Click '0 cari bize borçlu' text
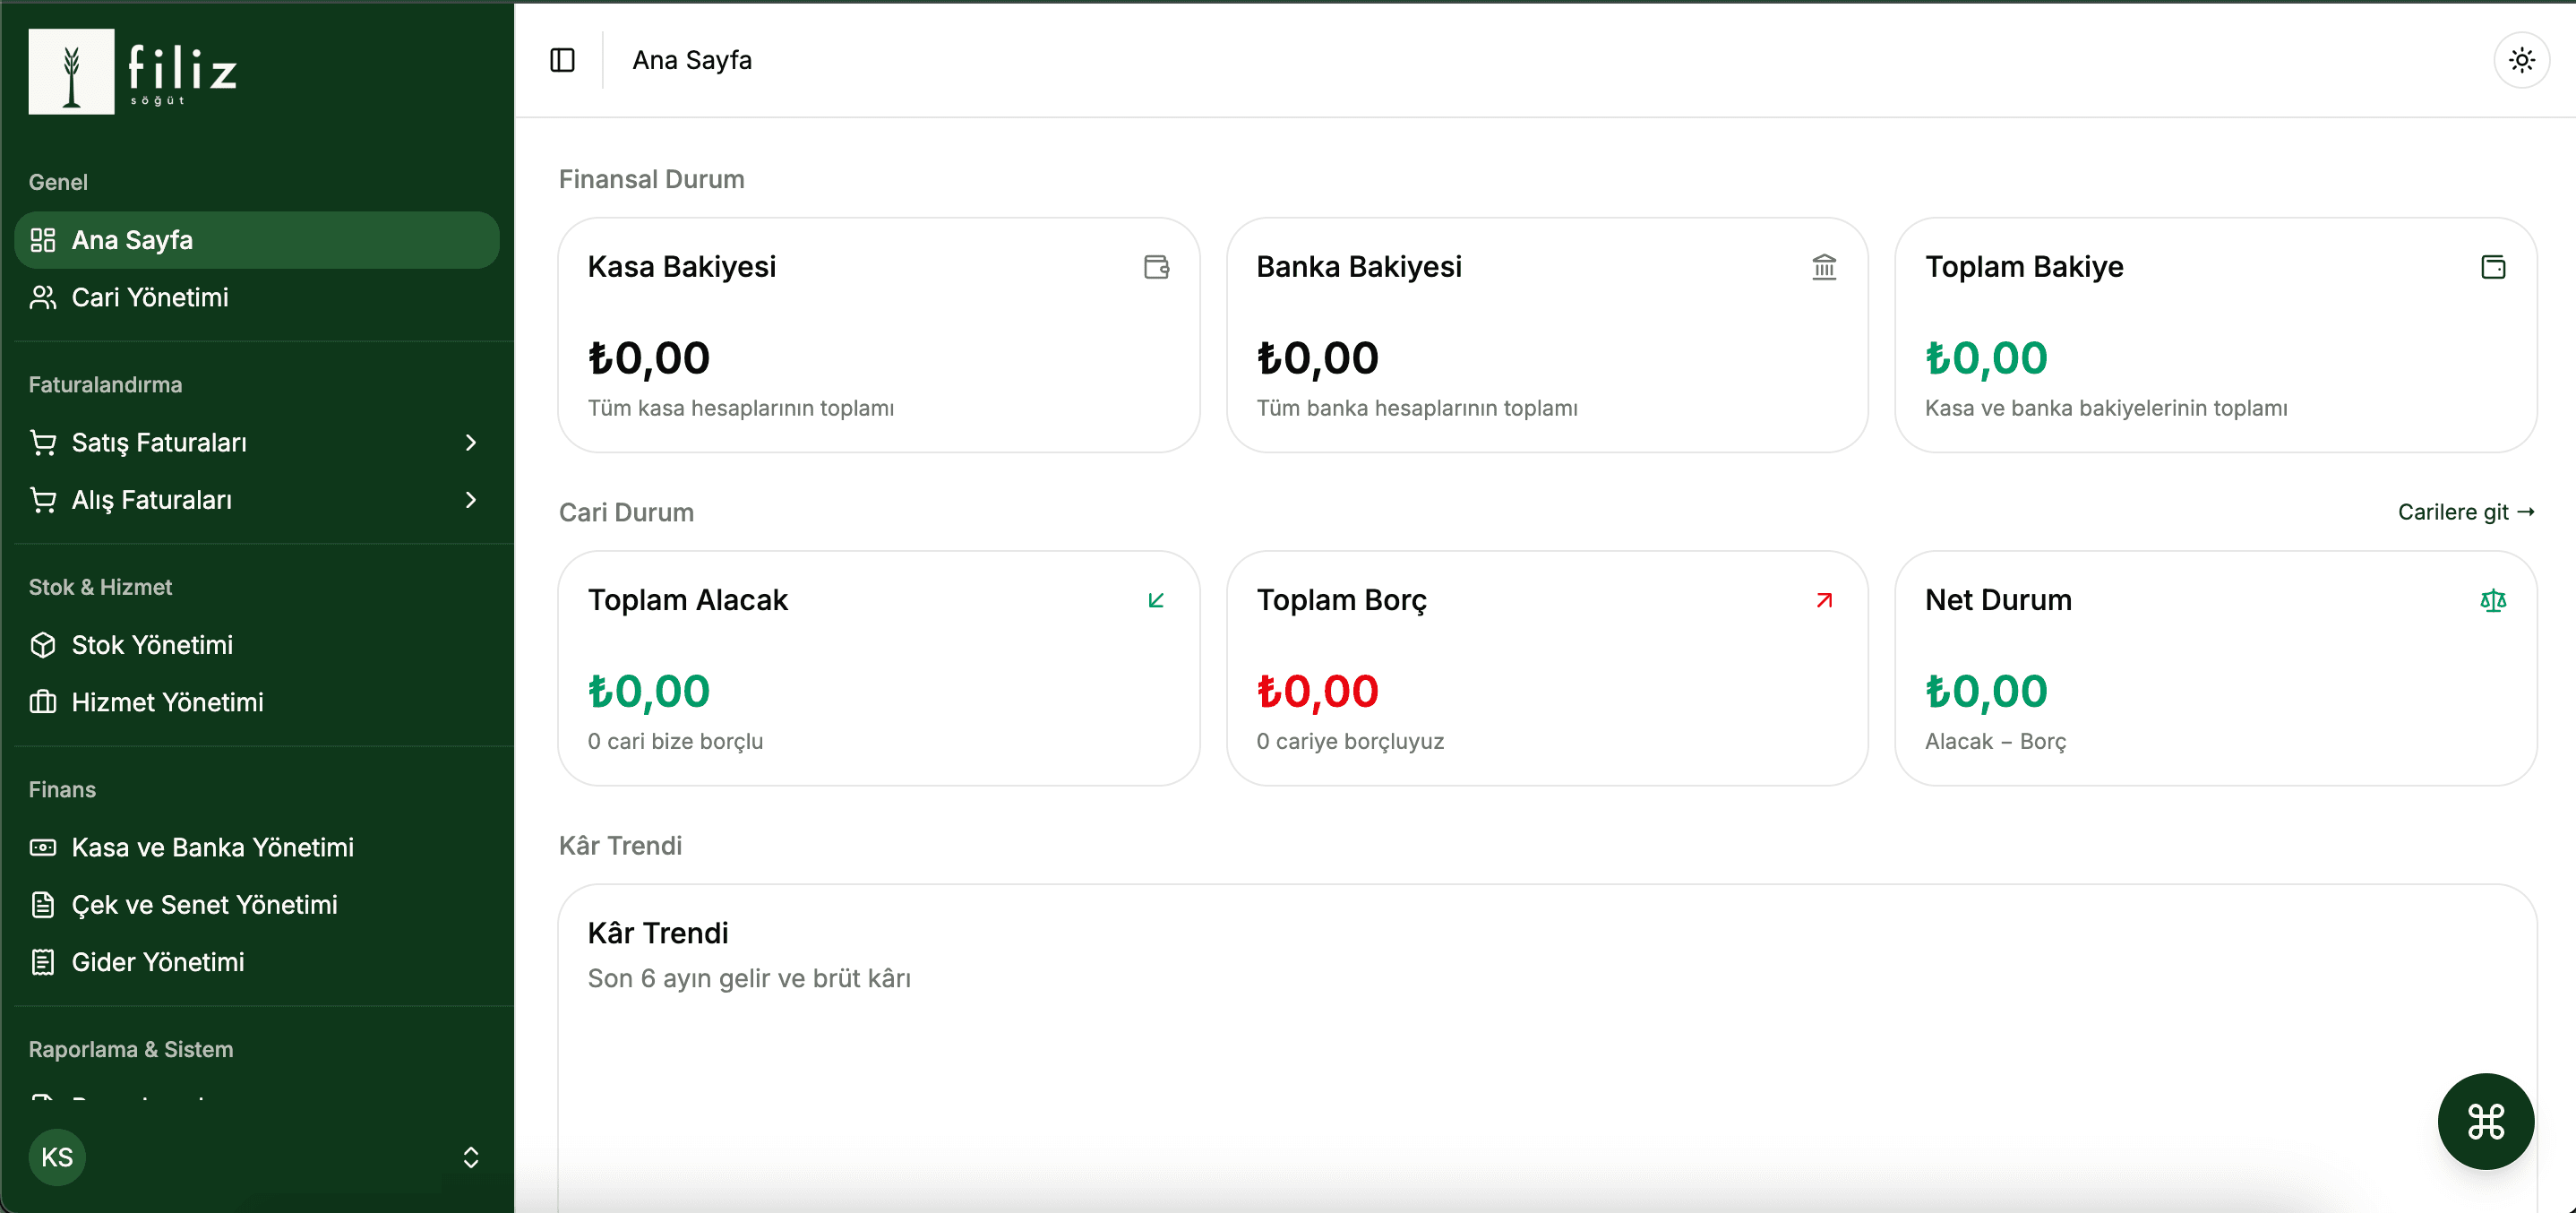 675,741
